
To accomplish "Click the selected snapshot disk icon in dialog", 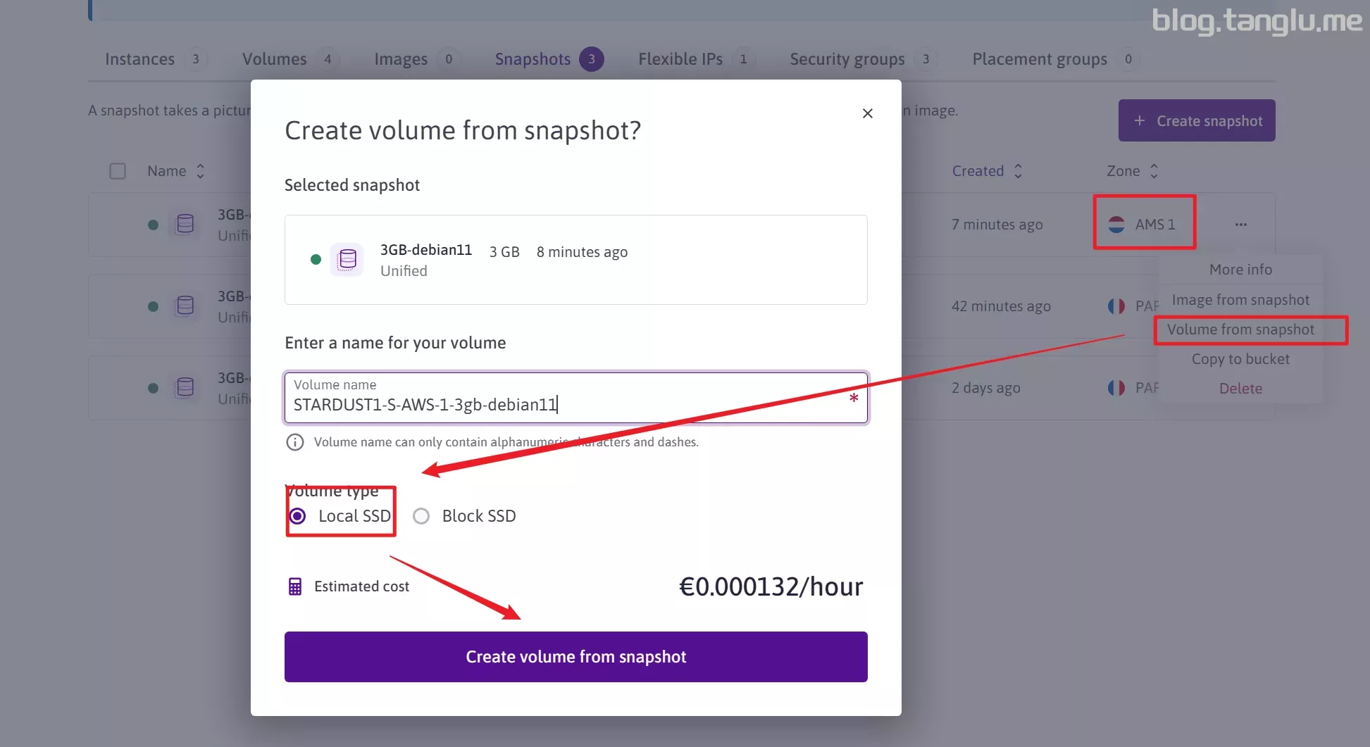I will 347,260.
